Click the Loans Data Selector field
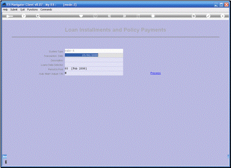This screenshot has height=168, width=231. click(x=94, y=64)
